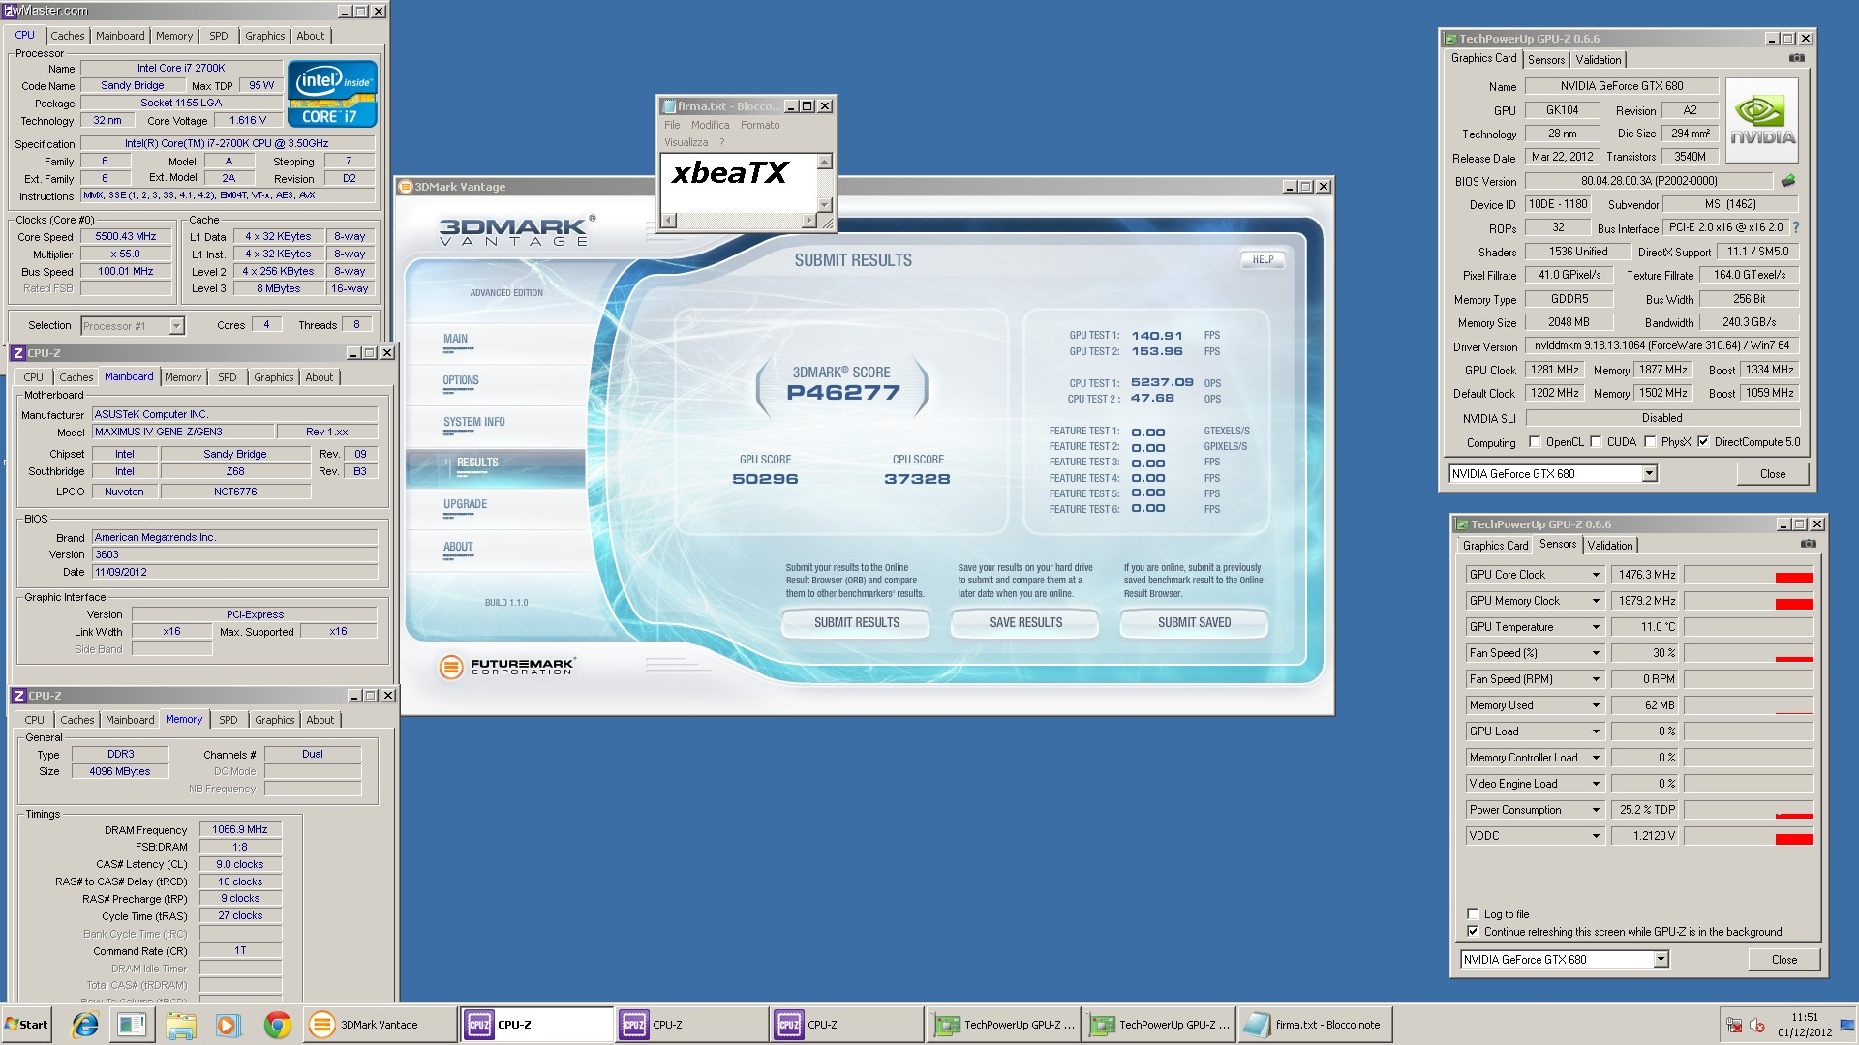The image size is (1859, 1045).
Task: Open the Windows Explorer folder icon in taskbar
Action: [181, 1025]
